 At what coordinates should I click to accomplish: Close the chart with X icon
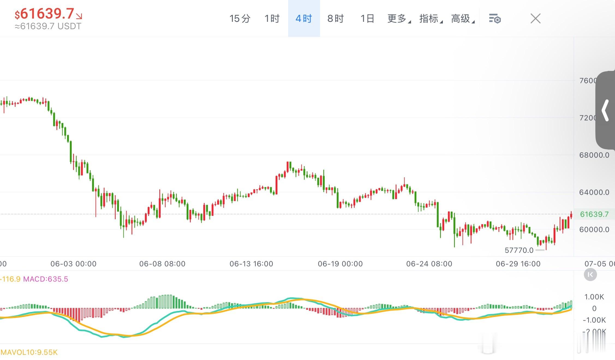click(535, 19)
